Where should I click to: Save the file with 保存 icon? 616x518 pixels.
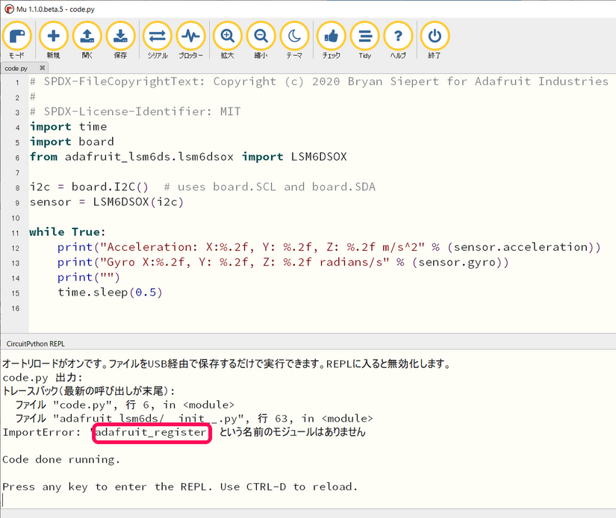121,37
